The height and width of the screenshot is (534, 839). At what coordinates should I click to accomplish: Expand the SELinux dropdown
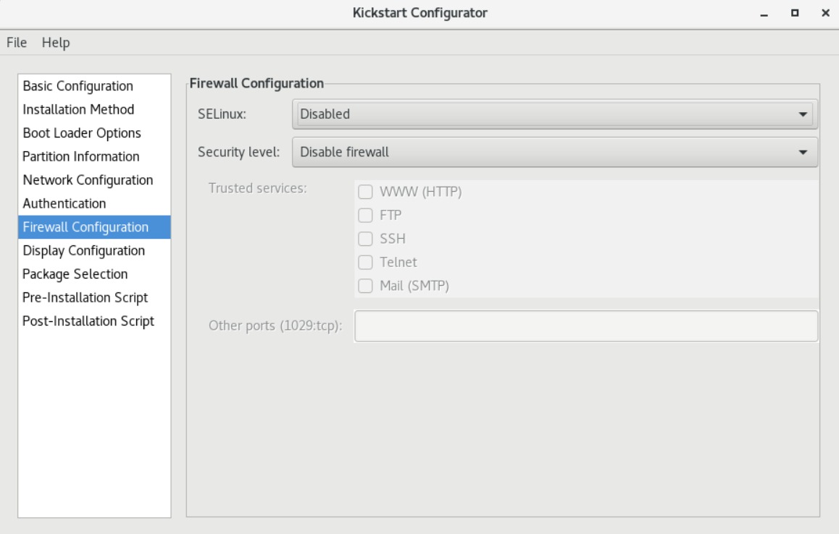tap(555, 114)
